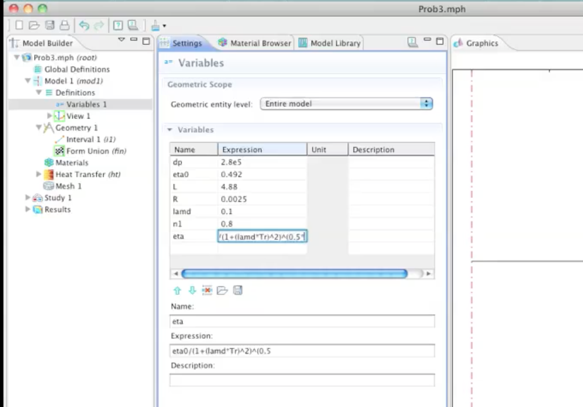Maximize the Settings panel
583x407 pixels.
pyautogui.click(x=440, y=41)
